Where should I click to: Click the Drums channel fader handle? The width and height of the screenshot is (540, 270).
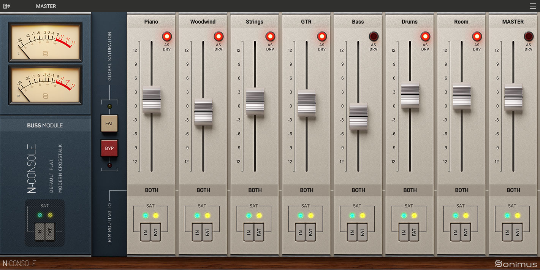[x=410, y=95]
